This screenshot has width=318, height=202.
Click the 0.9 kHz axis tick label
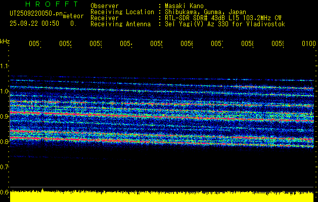click(4, 116)
